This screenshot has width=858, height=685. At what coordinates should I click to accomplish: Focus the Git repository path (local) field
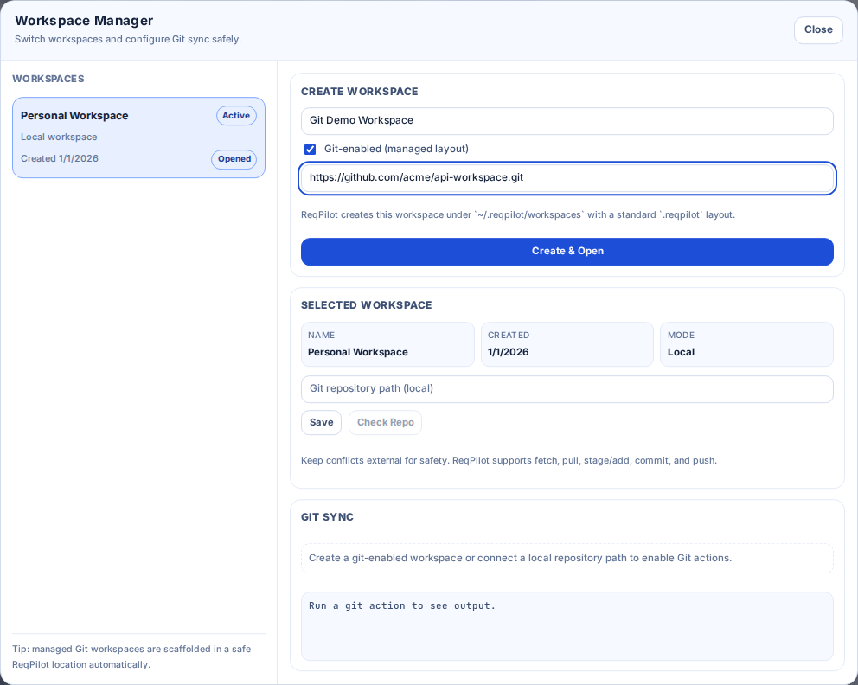pos(567,388)
